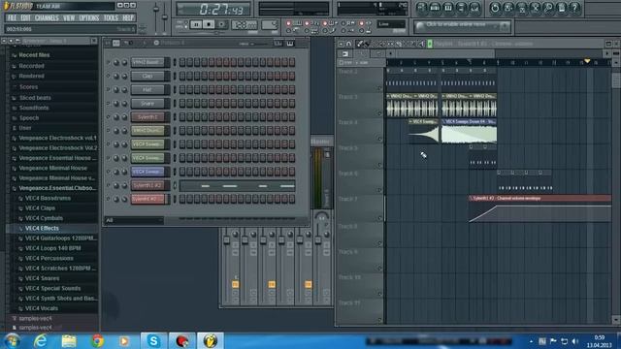
Task: Select VEC4 Effects folder in browser
Action: (42, 229)
